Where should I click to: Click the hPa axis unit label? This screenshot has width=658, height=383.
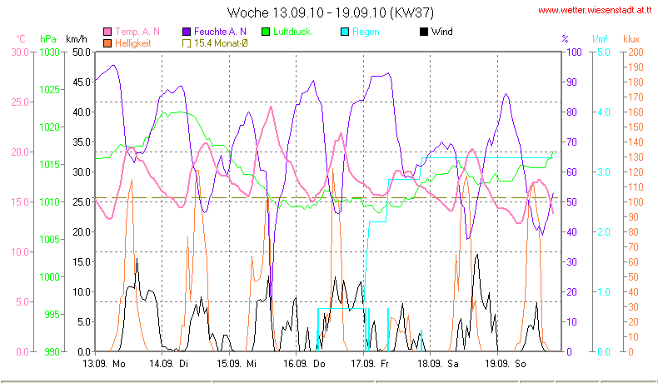[x=48, y=39]
